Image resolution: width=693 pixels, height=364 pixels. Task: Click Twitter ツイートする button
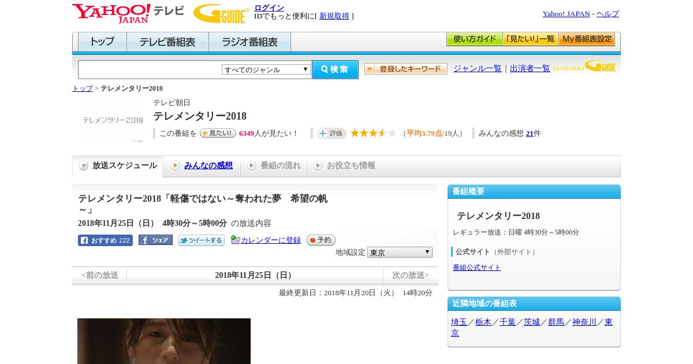(x=202, y=240)
